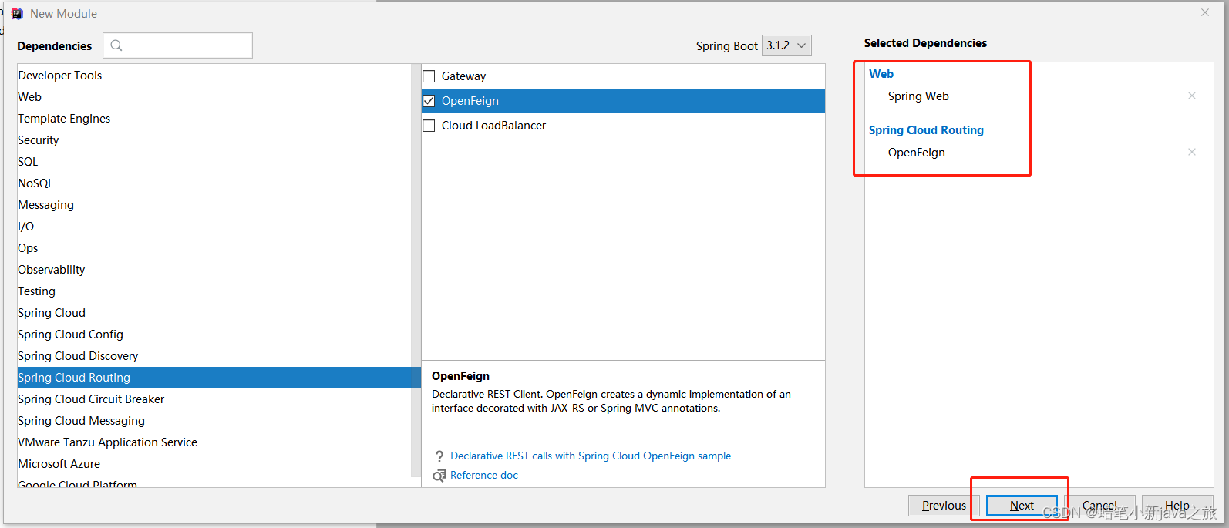Enable the Gateway checkbox
This screenshot has width=1229, height=528.
[x=429, y=76]
